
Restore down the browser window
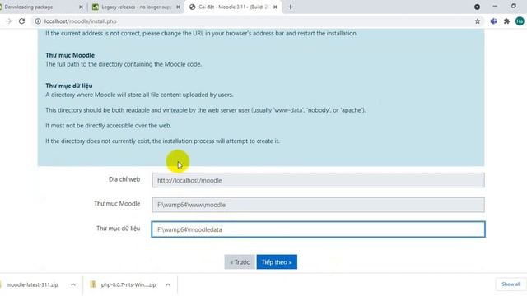pyautogui.click(x=514, y=7)
